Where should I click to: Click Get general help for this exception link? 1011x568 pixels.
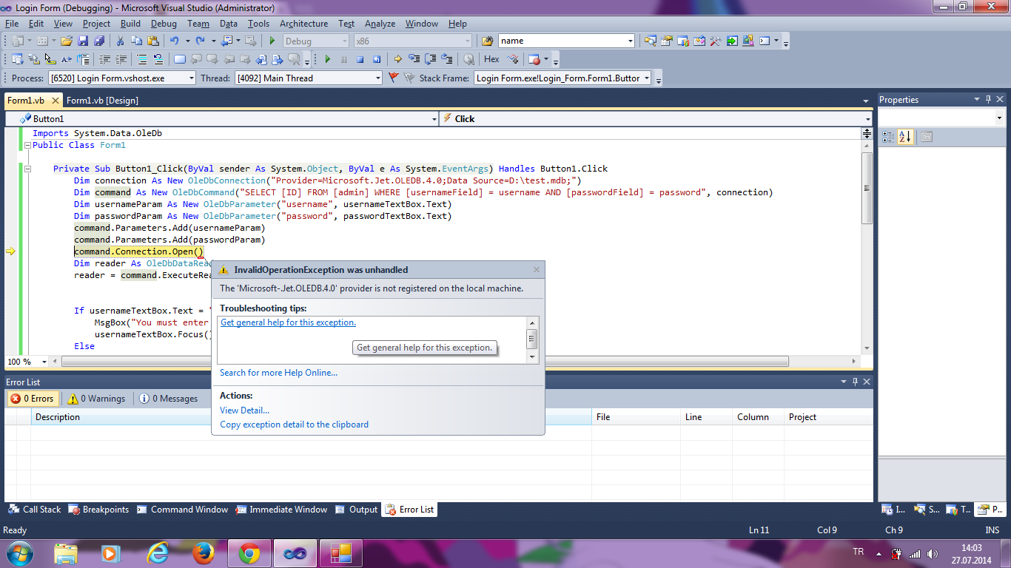click(288, 322)
